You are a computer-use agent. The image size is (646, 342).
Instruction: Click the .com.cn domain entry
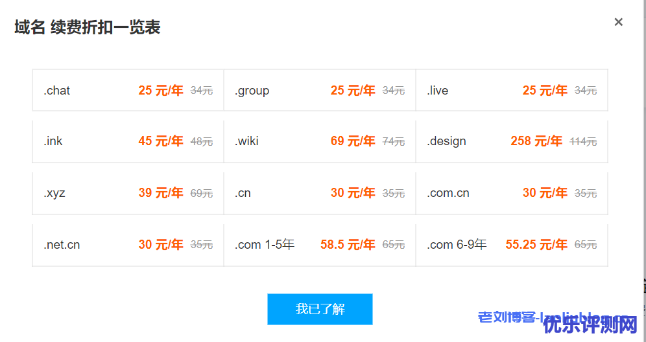(x=512, y=193)
